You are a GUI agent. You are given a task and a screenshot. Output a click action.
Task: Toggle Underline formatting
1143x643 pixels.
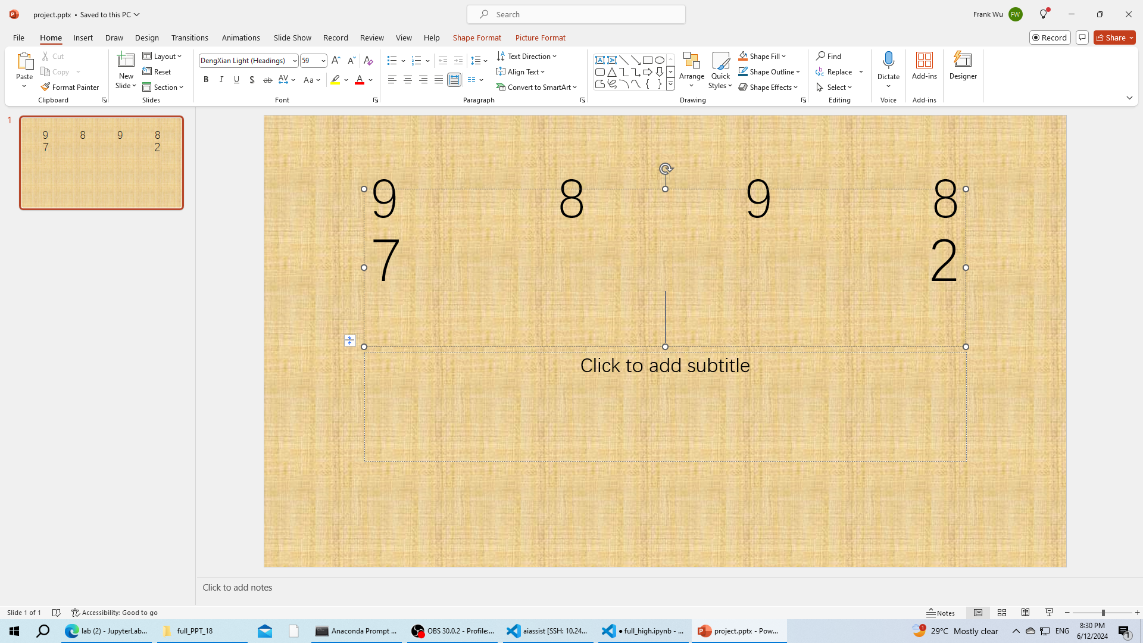(236, 80)
